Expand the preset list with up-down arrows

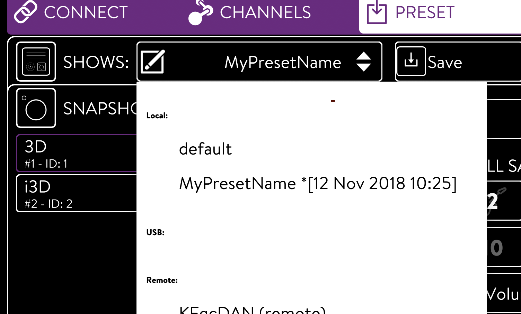363,62
